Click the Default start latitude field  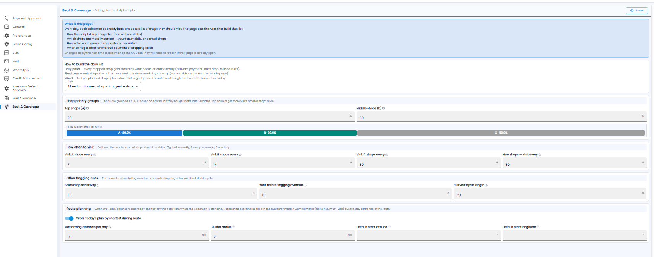pos(428,235)
